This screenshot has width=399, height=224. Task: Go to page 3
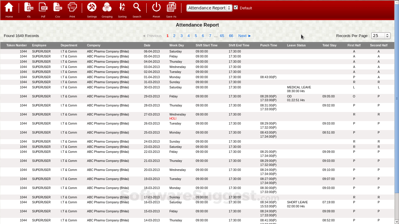click(x=181, y=36)
